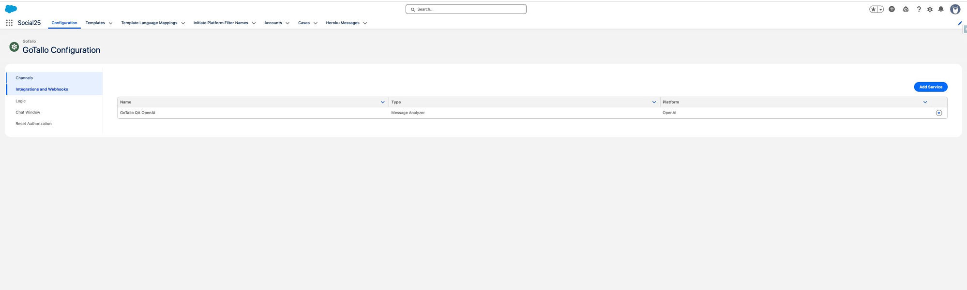The image size is (967, 290).
Task: Open the Setup gear icon
Action: point(930,9)
